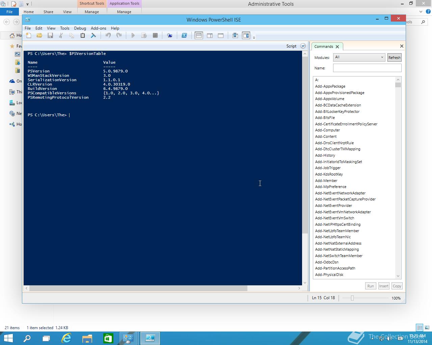Screen dimensions: 432x345
Task: Close the Commands add-on pane
Action: coord(402,46)
